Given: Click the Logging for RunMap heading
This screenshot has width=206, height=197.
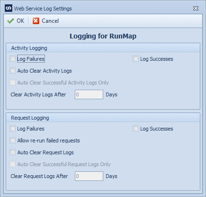Looking at the screenshot, I should (x=103, y=36).
